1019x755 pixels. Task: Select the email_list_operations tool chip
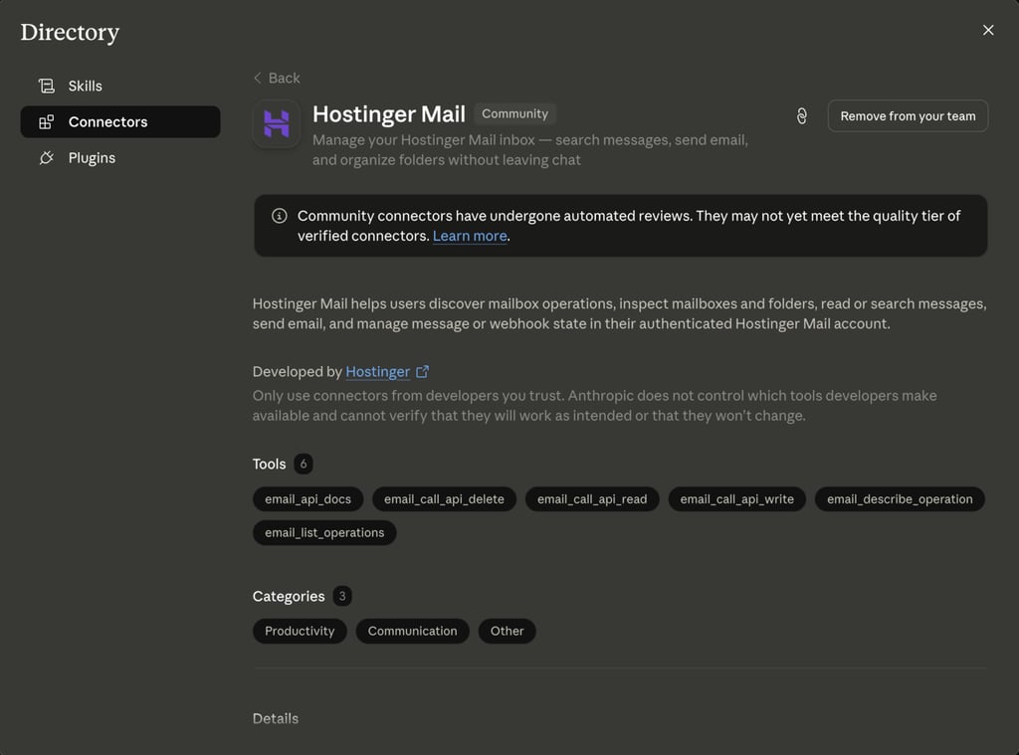click(x=324, y=533)
